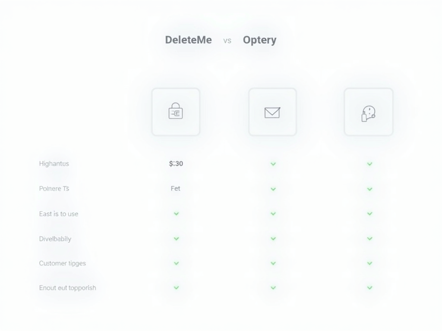Screen dimensions: 442x331
Task: Click 'Customer tipges' checkmark in padlock column
Action: pos(176,263)
